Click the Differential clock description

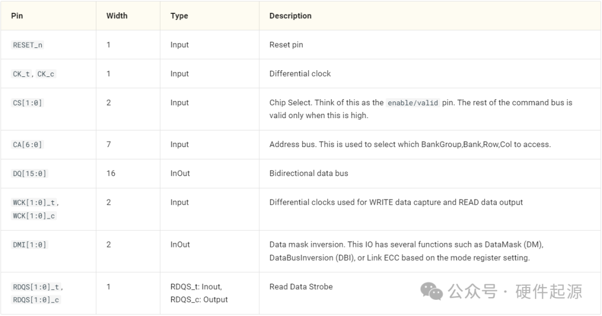[x=300, y=74]
